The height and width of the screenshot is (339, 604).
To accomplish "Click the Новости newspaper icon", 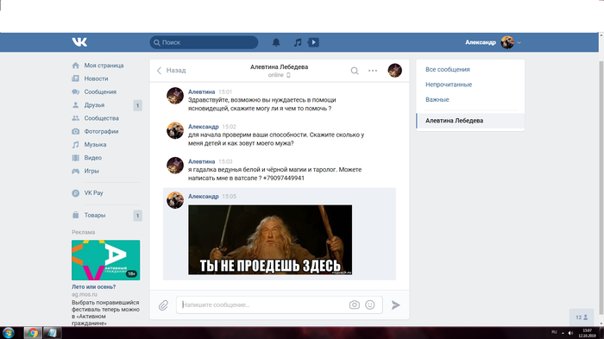I will pos(76,78).
